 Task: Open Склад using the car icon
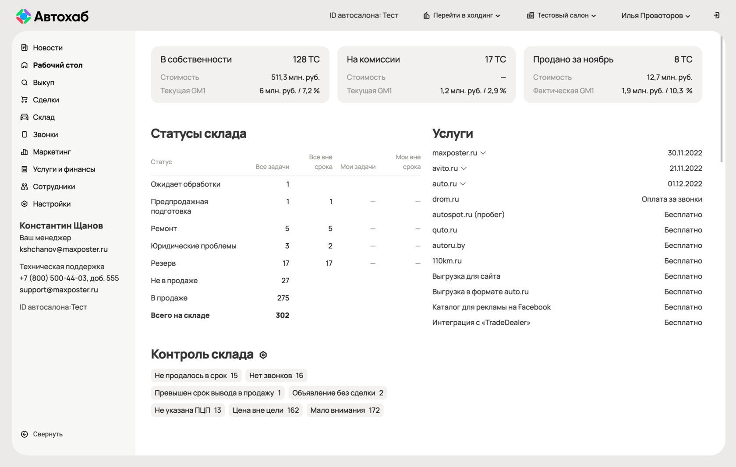[24, 117]
